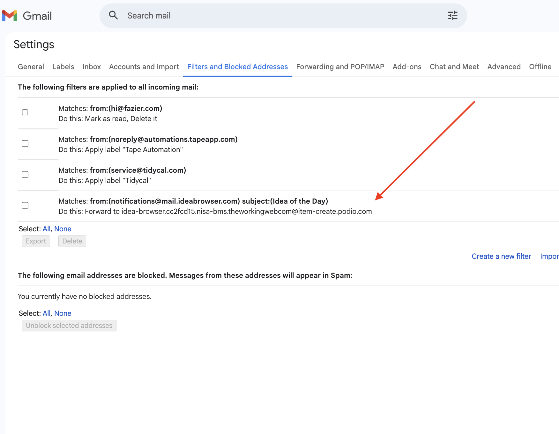Go to Forwarding and POP/IMAP tab
This screenshot has height=434, width=559.
(340, 67)
